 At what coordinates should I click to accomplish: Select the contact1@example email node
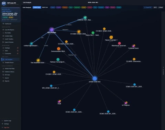tap(31, 43)
